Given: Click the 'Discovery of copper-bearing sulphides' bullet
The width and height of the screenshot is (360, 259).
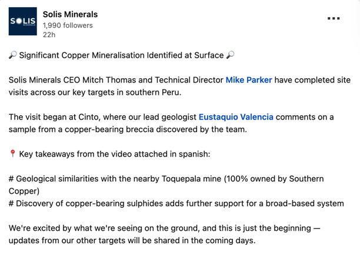Looking at the screenshot, I should 176,204.
